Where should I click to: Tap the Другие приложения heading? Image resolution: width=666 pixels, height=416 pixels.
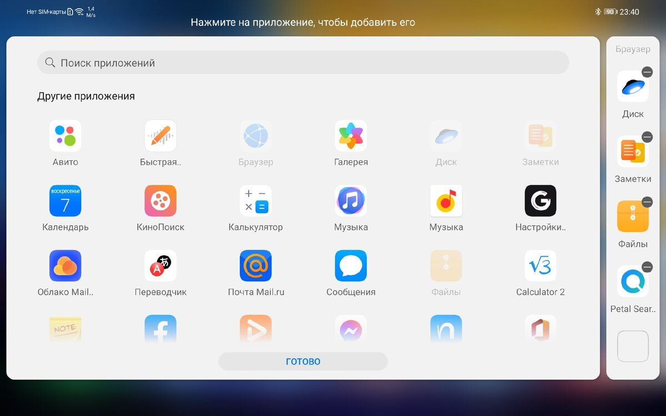[86, 97]
